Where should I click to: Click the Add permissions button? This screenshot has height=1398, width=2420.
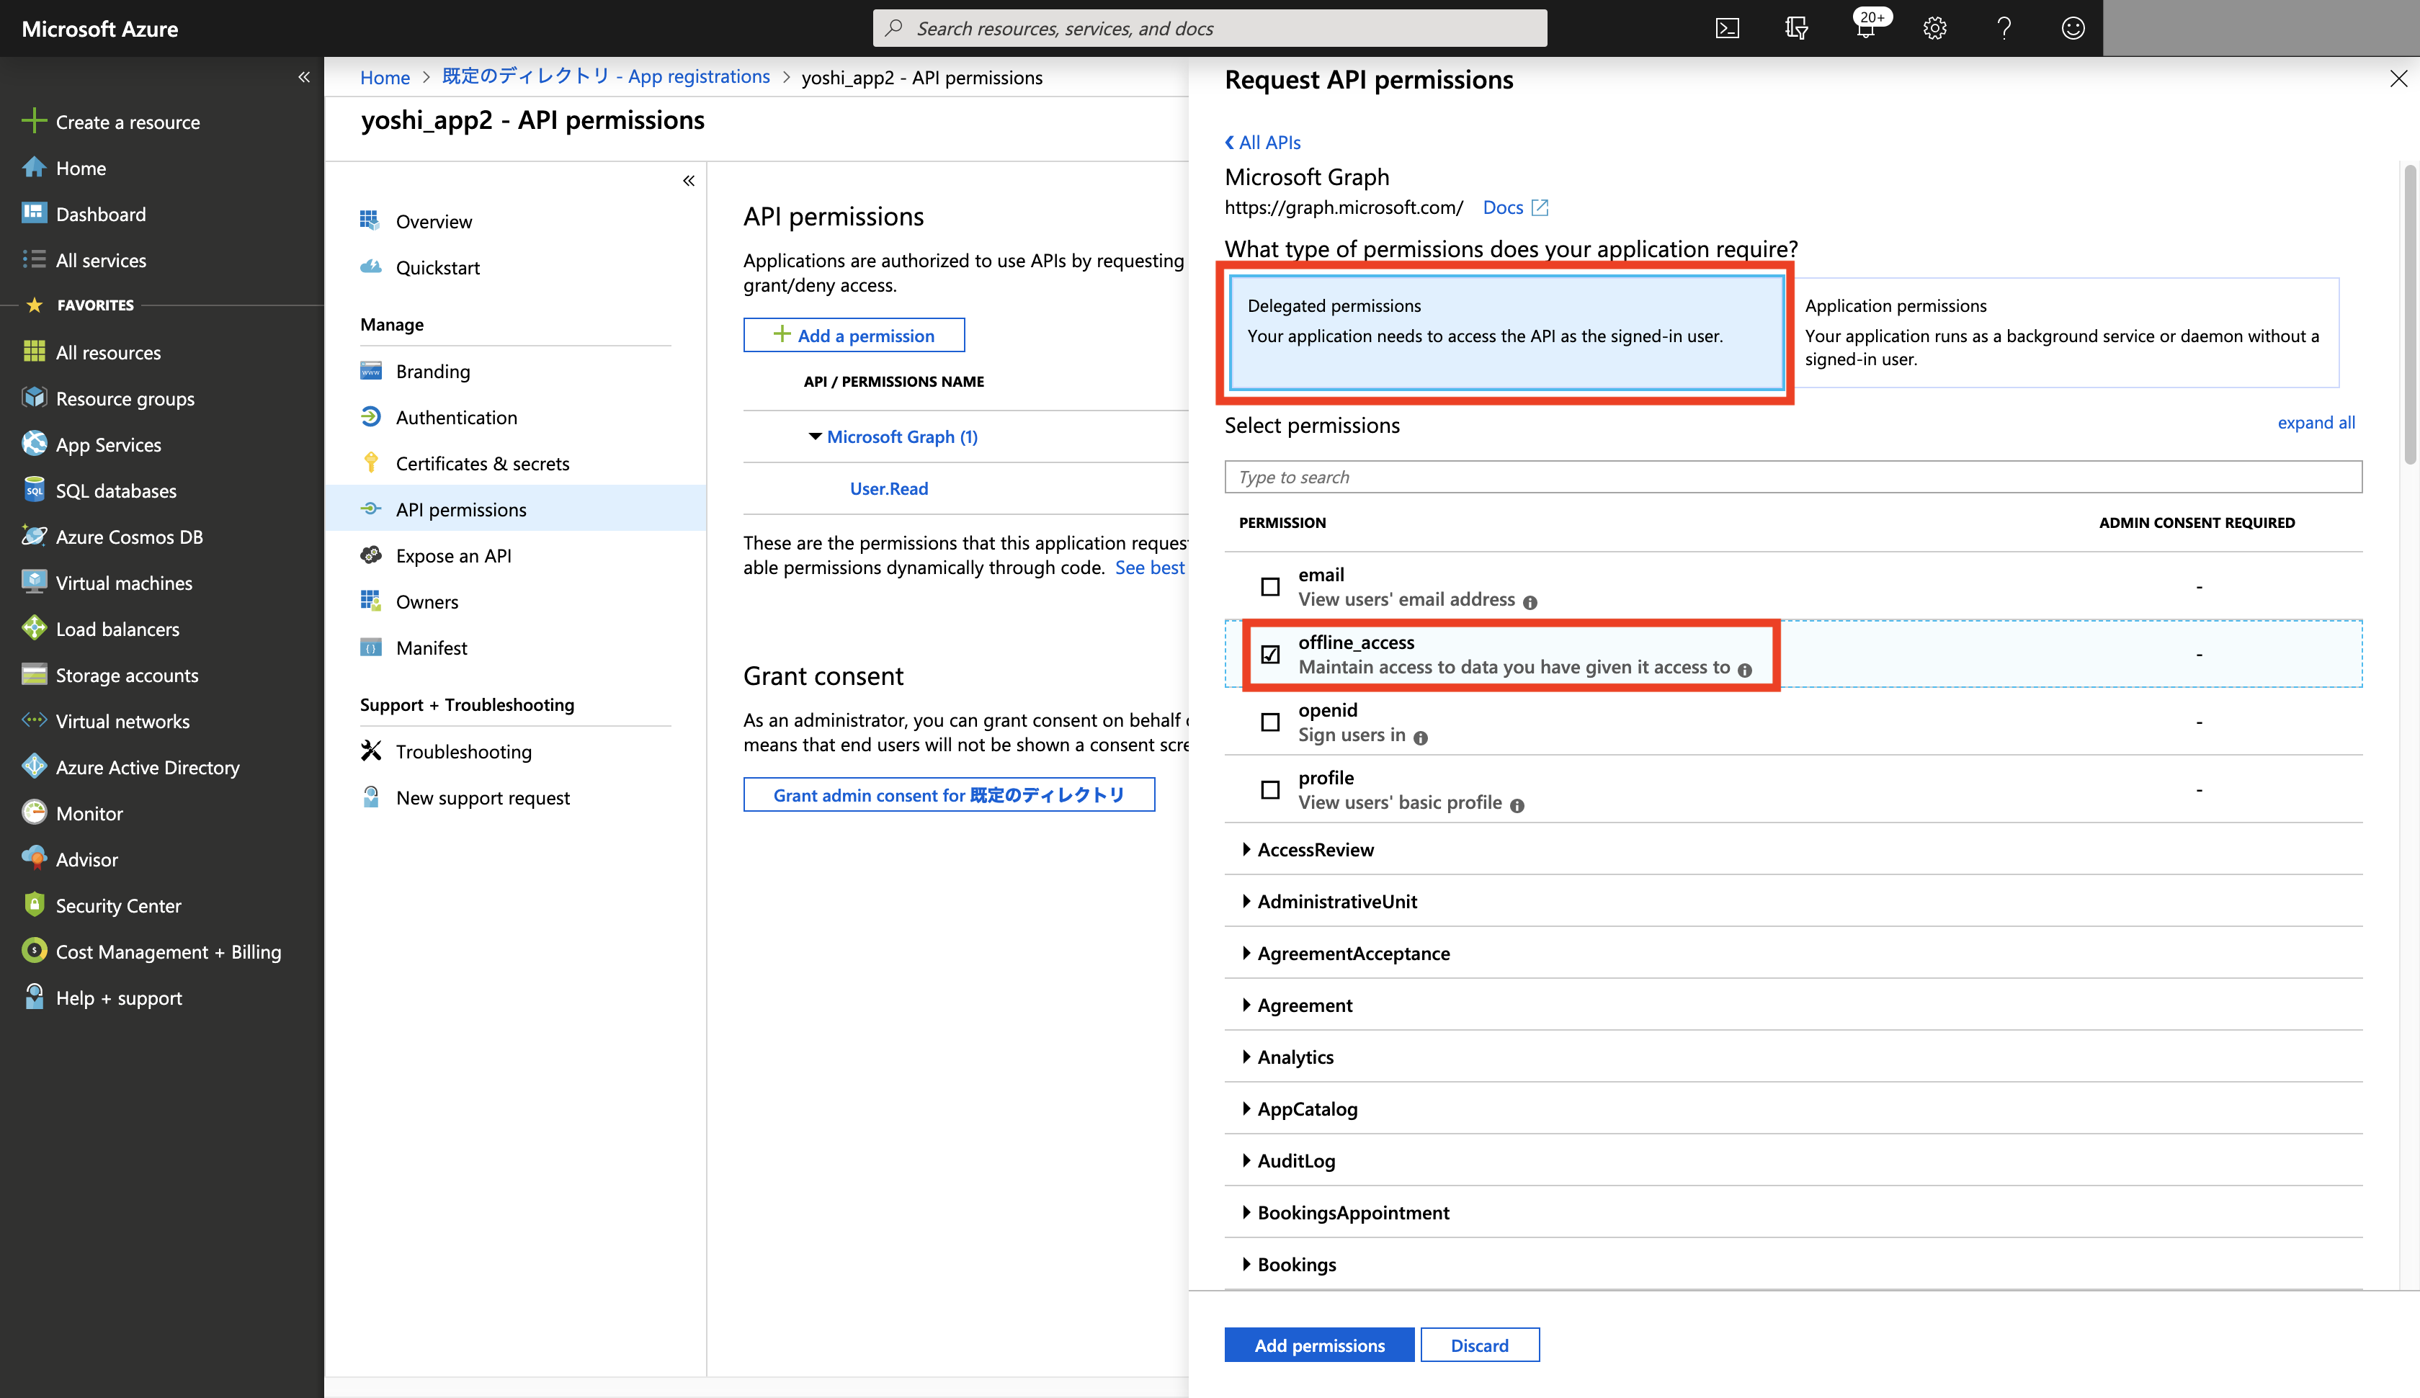[1318, 1344]
